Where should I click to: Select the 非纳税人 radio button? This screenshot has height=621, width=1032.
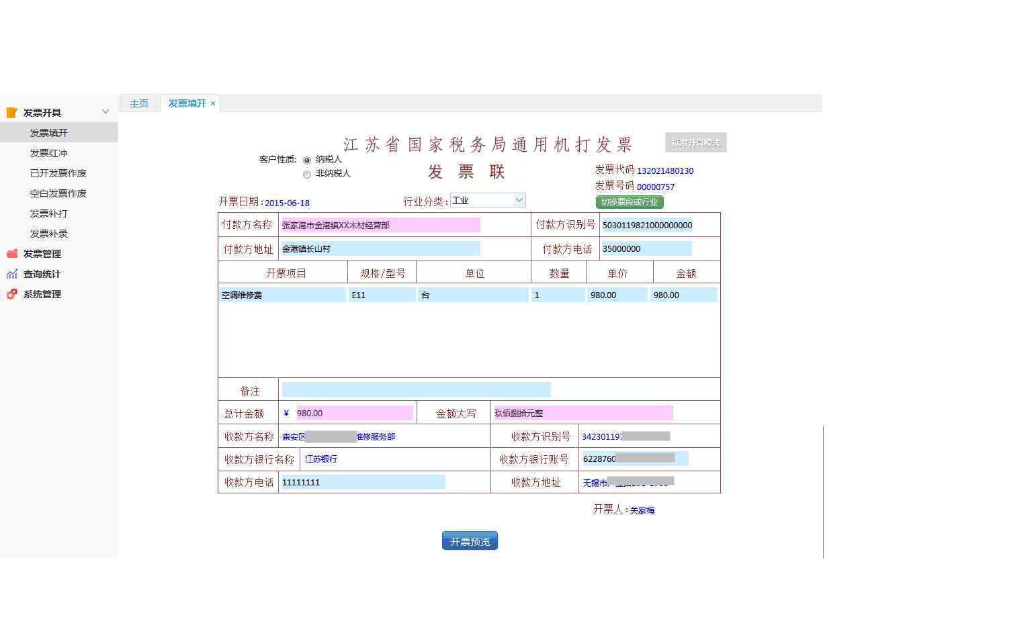(x=307, y=175)
